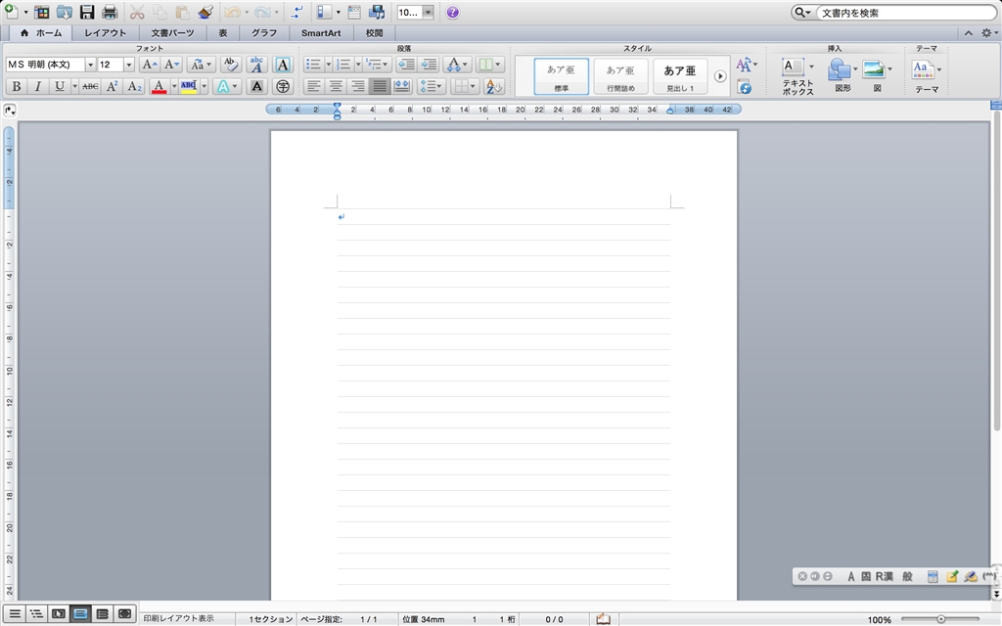
Task: Switch to the レイアウト tab
Action: coord(105,32)
